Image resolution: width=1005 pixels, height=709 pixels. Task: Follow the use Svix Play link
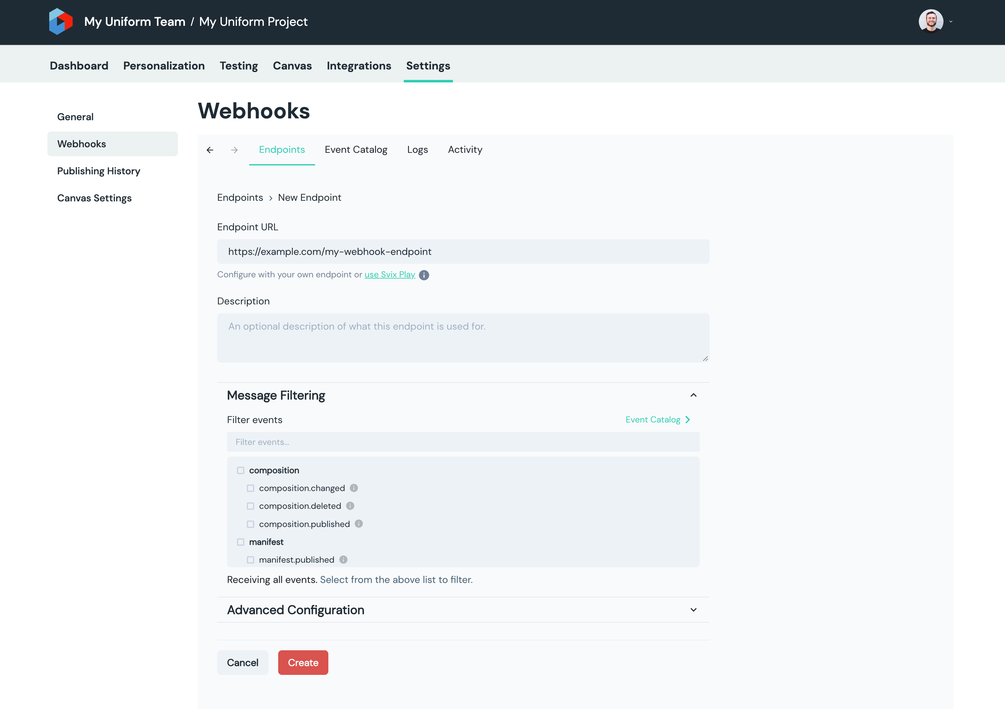tap(390, 275)
